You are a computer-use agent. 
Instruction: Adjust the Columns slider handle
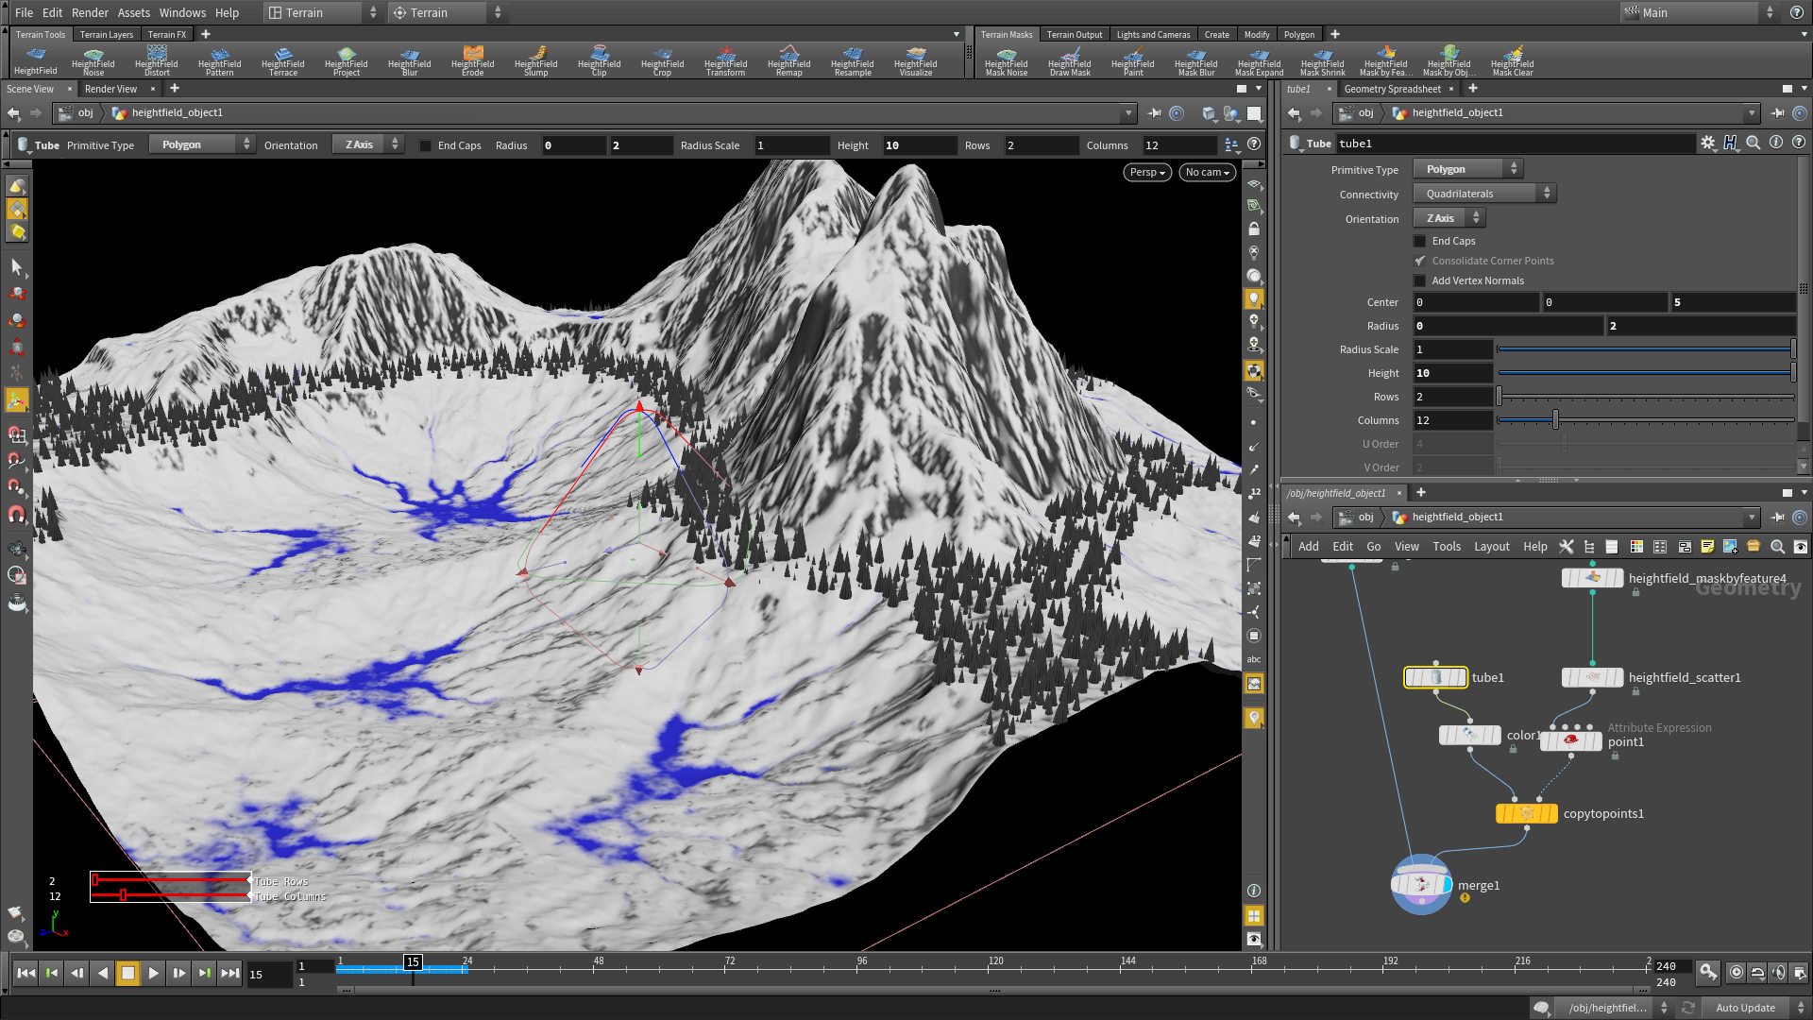click(x=1555, y=420)
